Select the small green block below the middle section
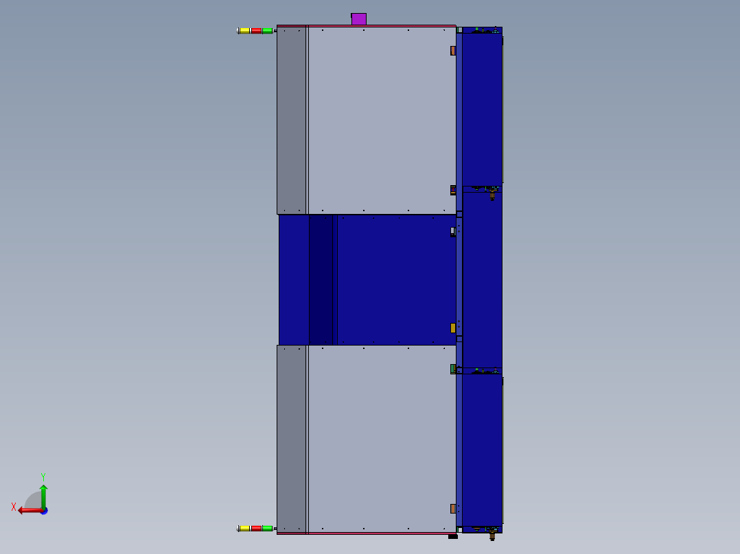 click(x=452, y=369)
